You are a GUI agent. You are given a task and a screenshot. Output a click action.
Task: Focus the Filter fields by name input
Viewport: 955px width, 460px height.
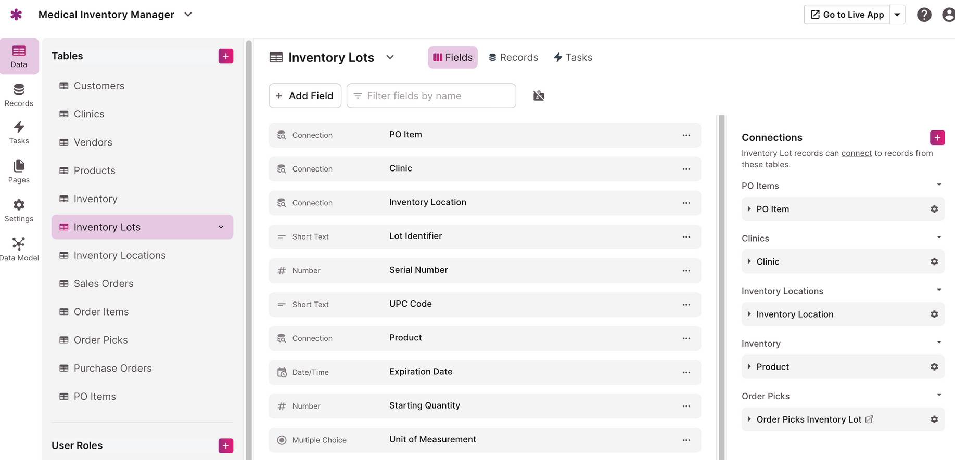[x=431, y=96]
